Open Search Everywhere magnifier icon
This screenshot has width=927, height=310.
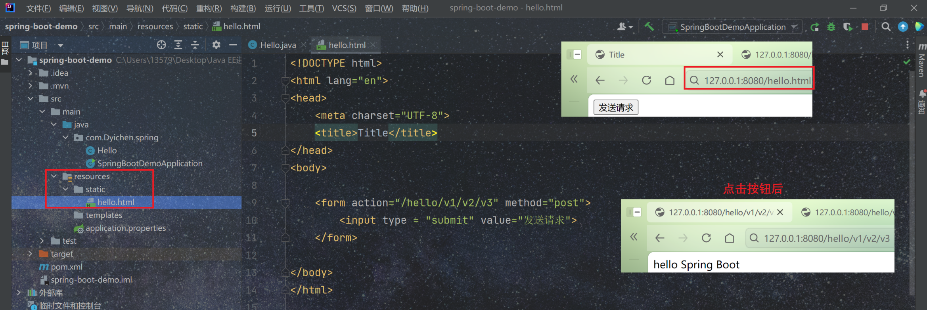click(886, 27)
